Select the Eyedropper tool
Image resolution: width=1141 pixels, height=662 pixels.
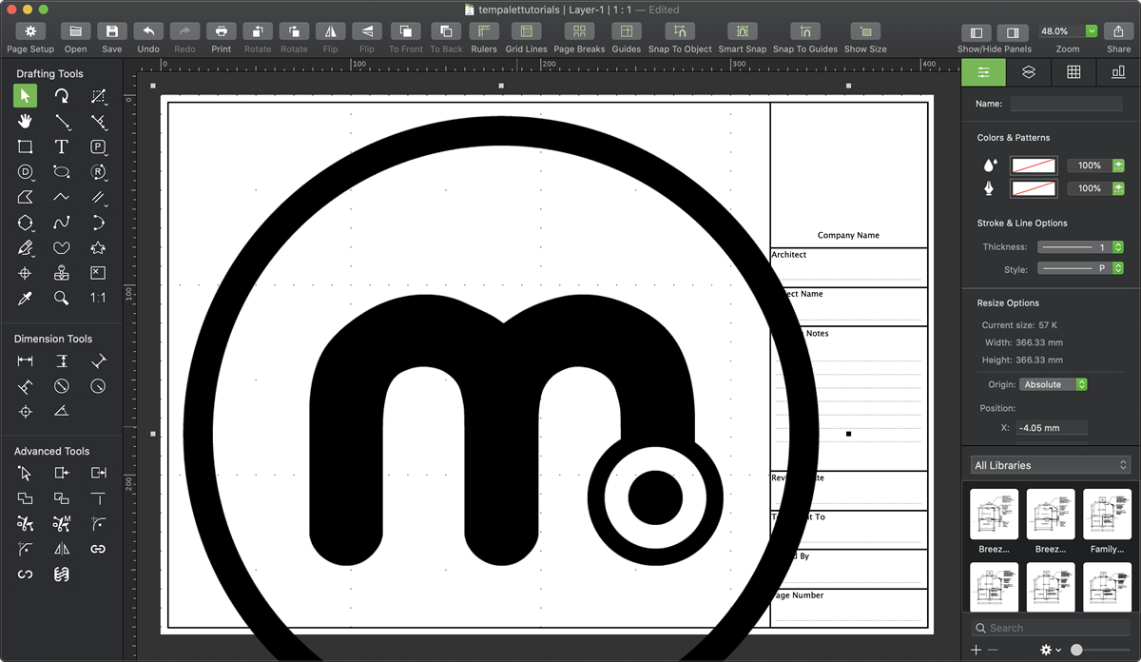(26, 299)
